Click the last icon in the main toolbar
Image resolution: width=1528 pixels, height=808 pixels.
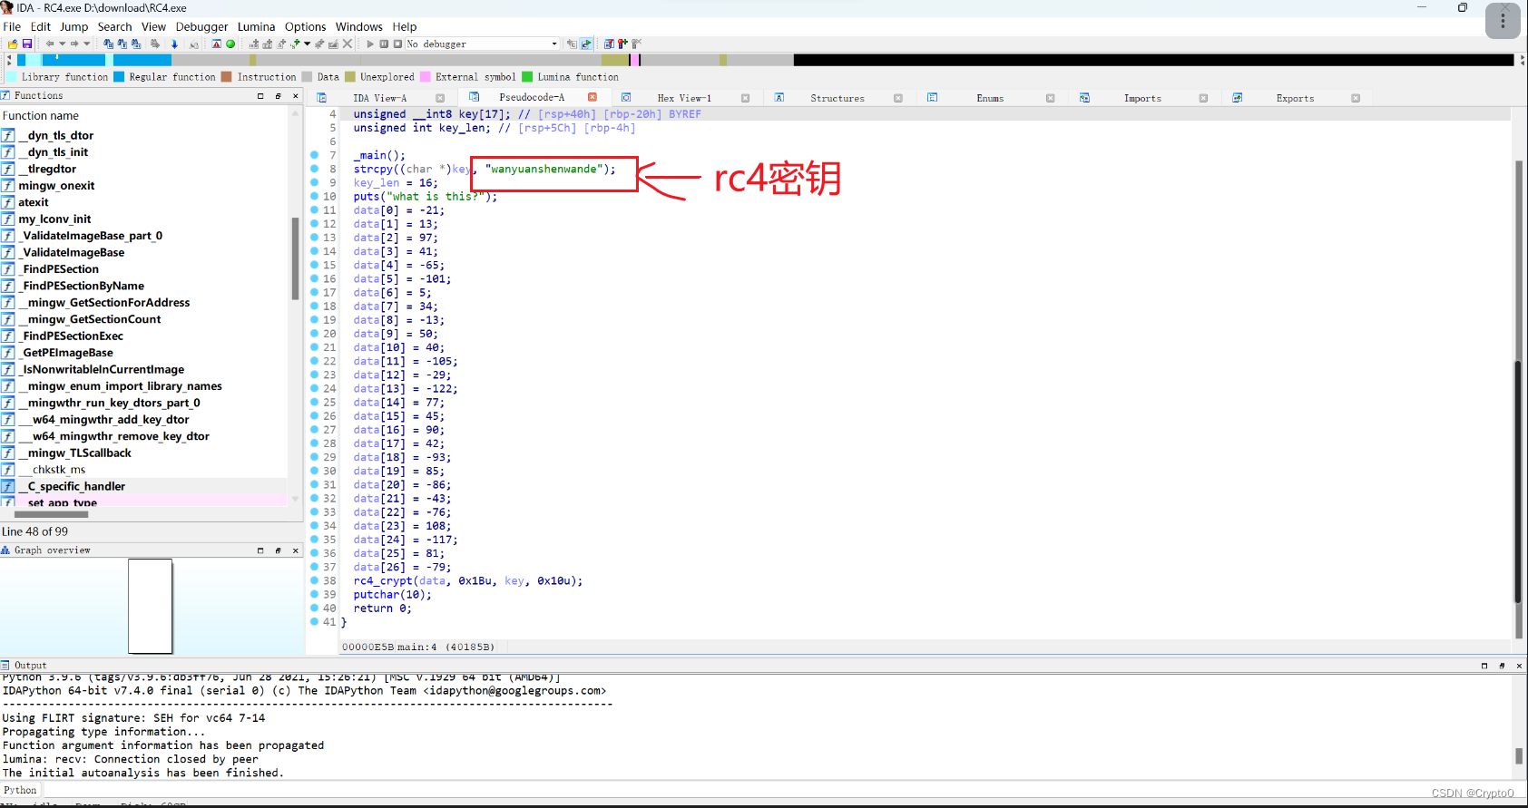tap(637, 44)
